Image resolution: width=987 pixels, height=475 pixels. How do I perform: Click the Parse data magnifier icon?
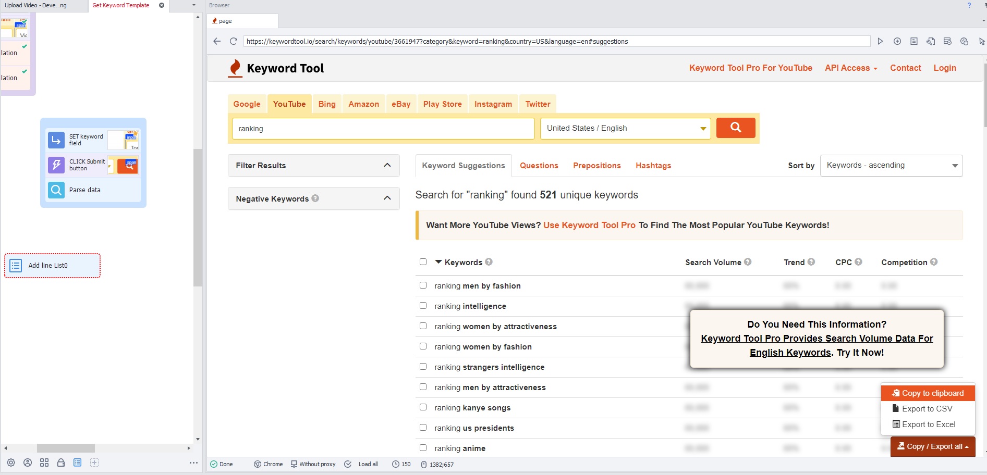[x=56, y=190]
